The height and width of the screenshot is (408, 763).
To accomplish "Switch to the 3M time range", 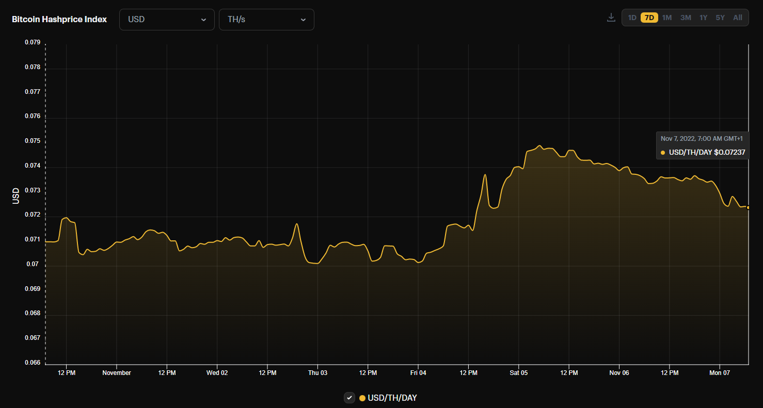I will (x=686, y=18).
